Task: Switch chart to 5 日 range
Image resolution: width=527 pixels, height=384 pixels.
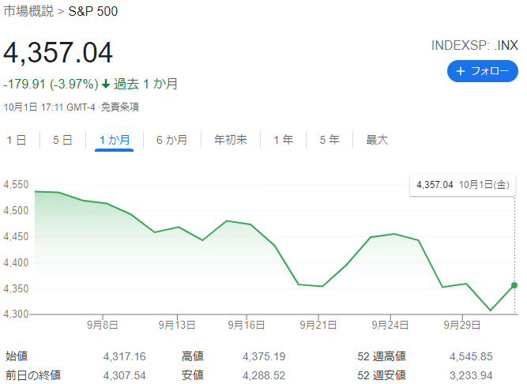Action: (62, 140)
